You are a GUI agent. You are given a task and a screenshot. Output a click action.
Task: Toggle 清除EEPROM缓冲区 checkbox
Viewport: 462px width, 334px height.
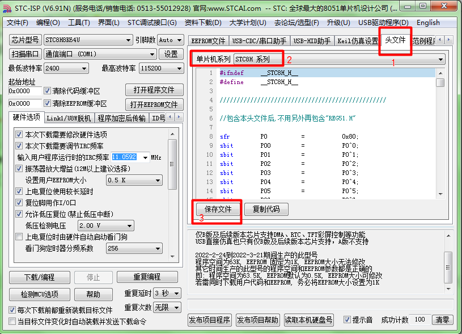[x=47, y=103]
